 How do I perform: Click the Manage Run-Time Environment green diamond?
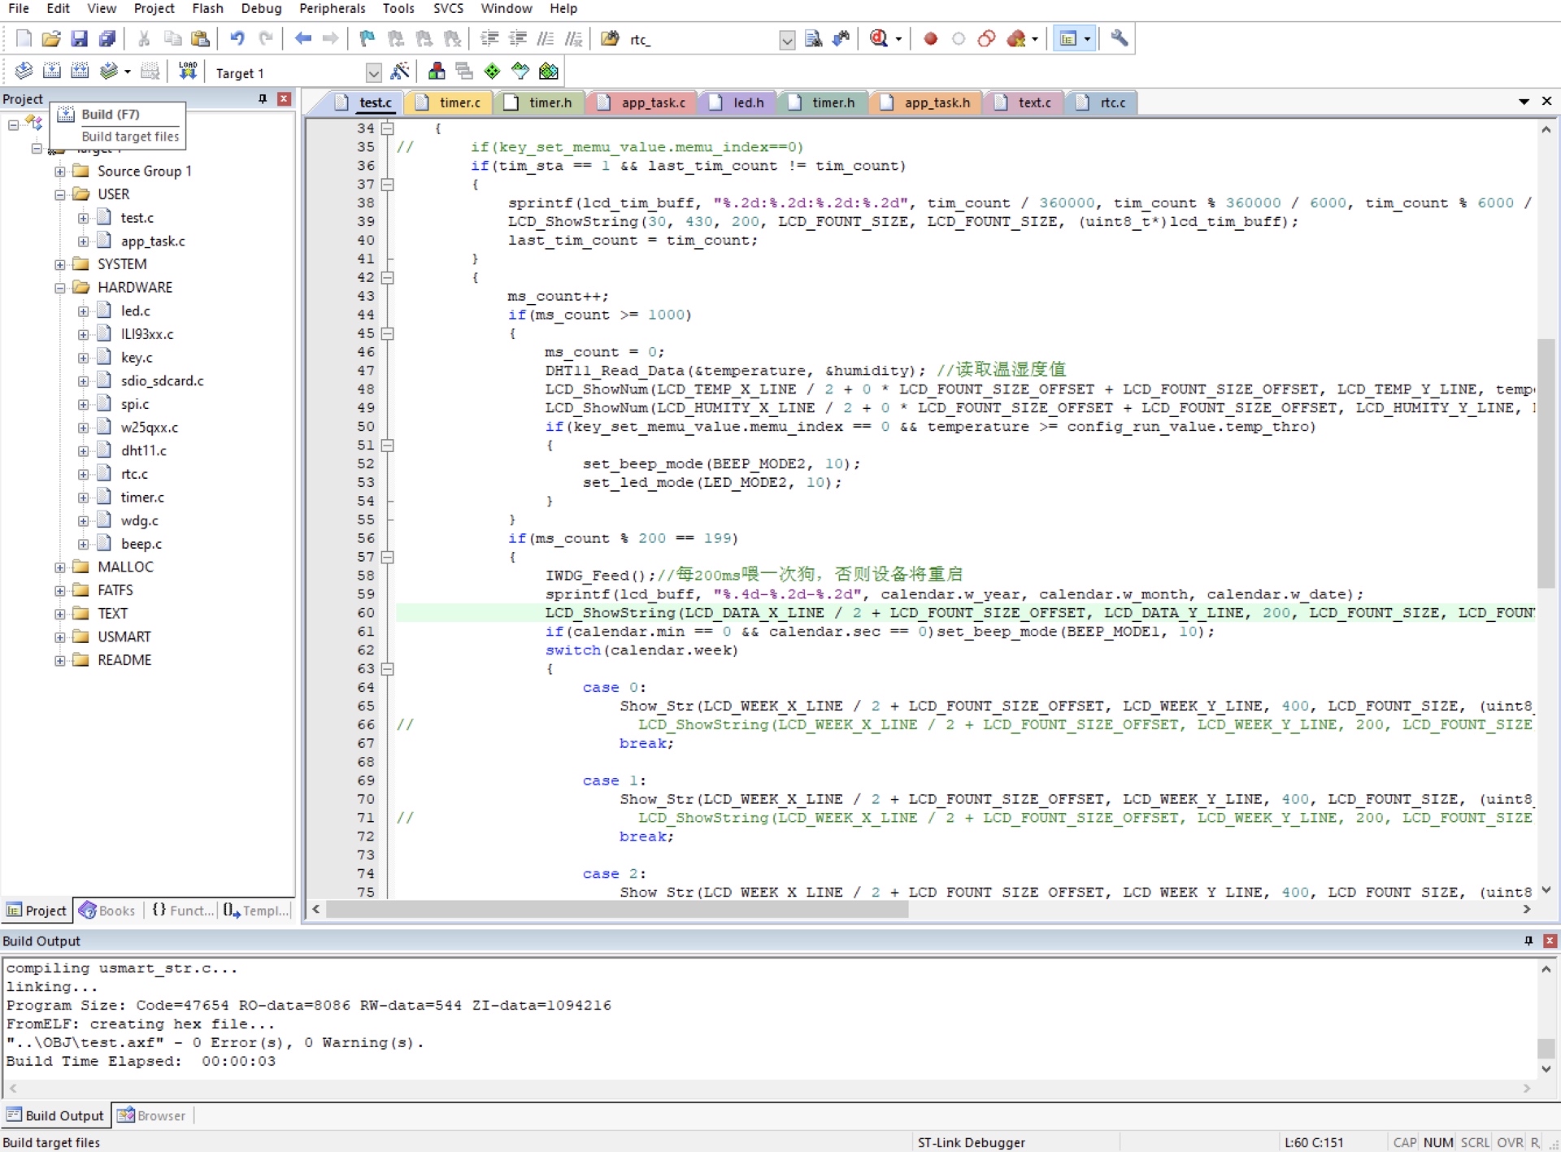click(x=492, y=72)
